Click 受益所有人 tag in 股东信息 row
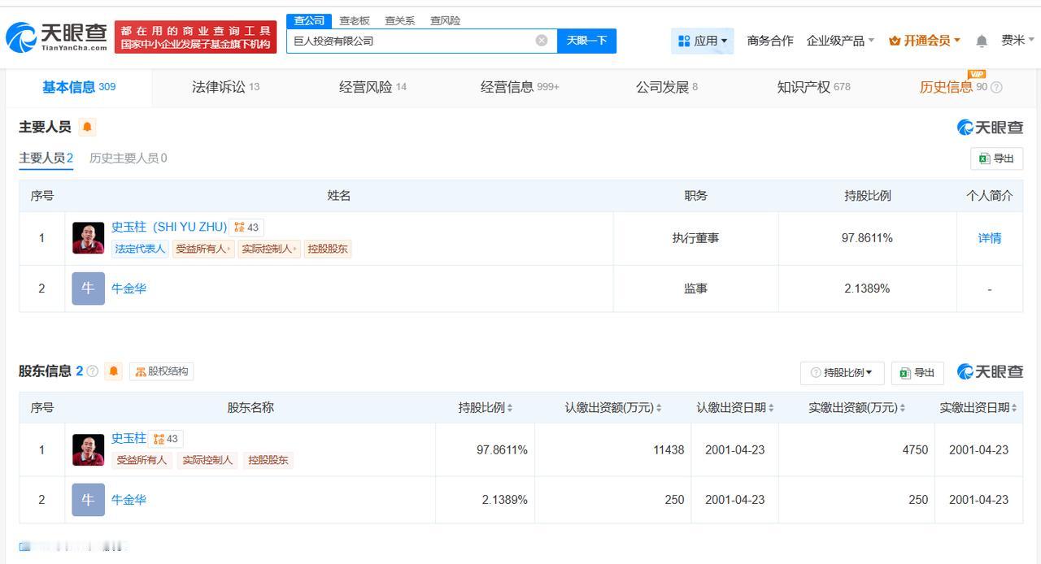 [142, 460]
